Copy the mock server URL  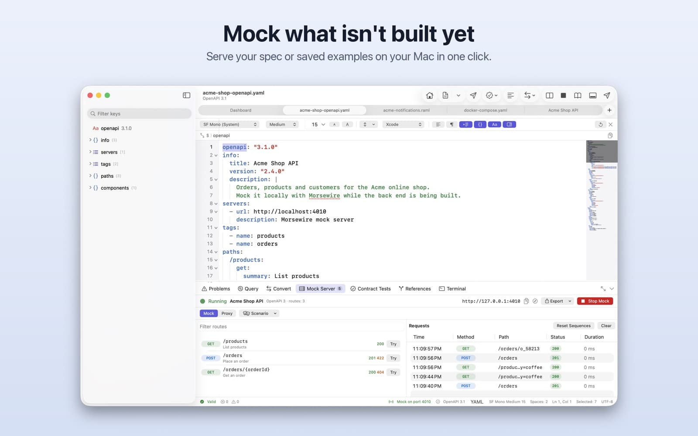coord(527,301)
